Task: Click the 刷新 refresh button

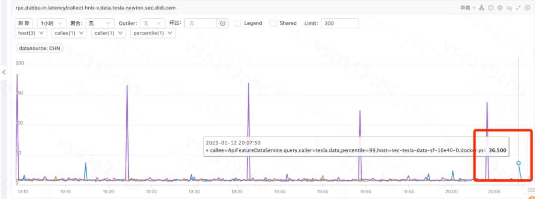Action: pyautogui.click(x=25, y=23)
